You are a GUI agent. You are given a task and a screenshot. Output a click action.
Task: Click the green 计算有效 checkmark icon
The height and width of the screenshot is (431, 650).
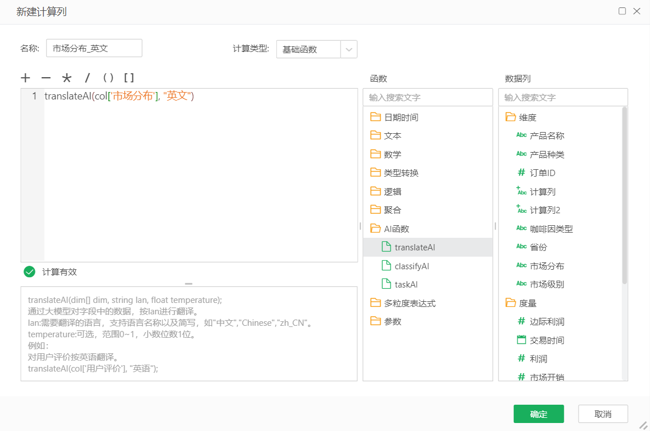(x=29, y=272)
